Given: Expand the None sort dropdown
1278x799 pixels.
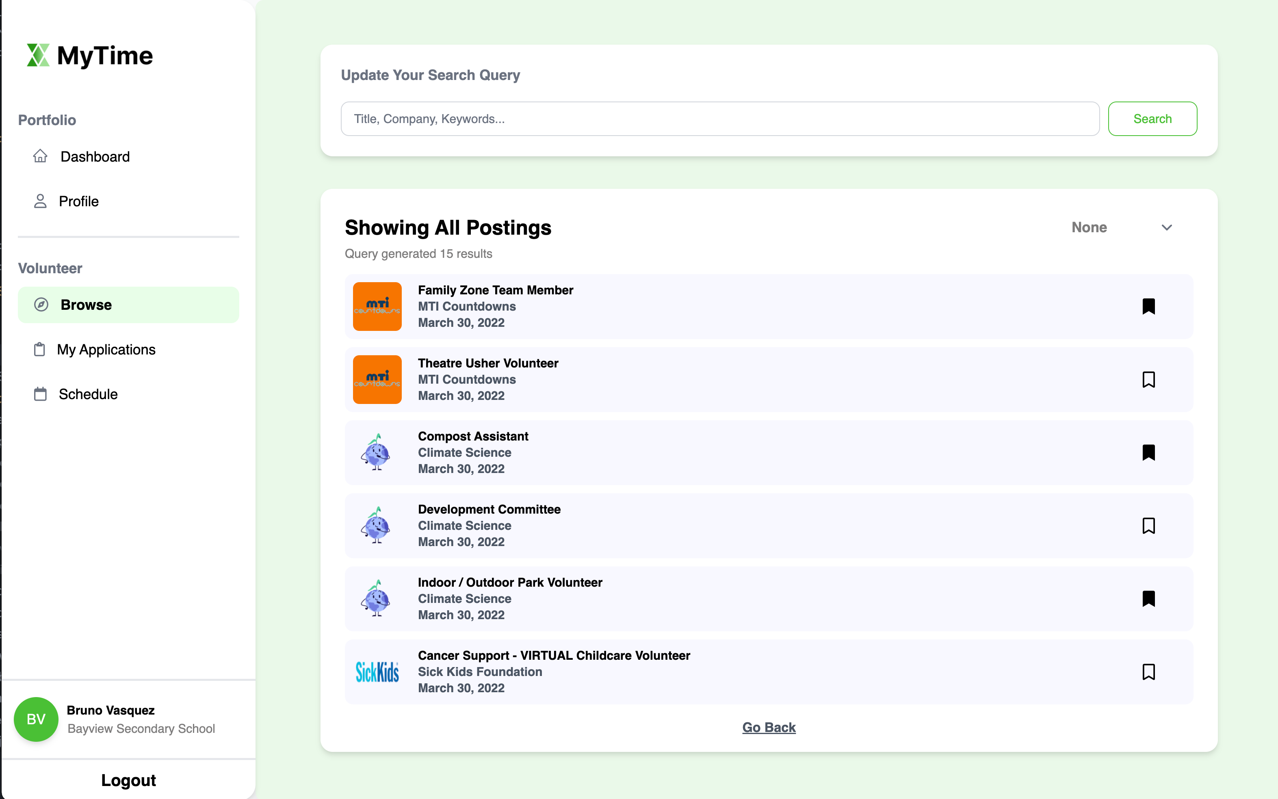Looking at the screenshot, I should (x=1120, y=227).
